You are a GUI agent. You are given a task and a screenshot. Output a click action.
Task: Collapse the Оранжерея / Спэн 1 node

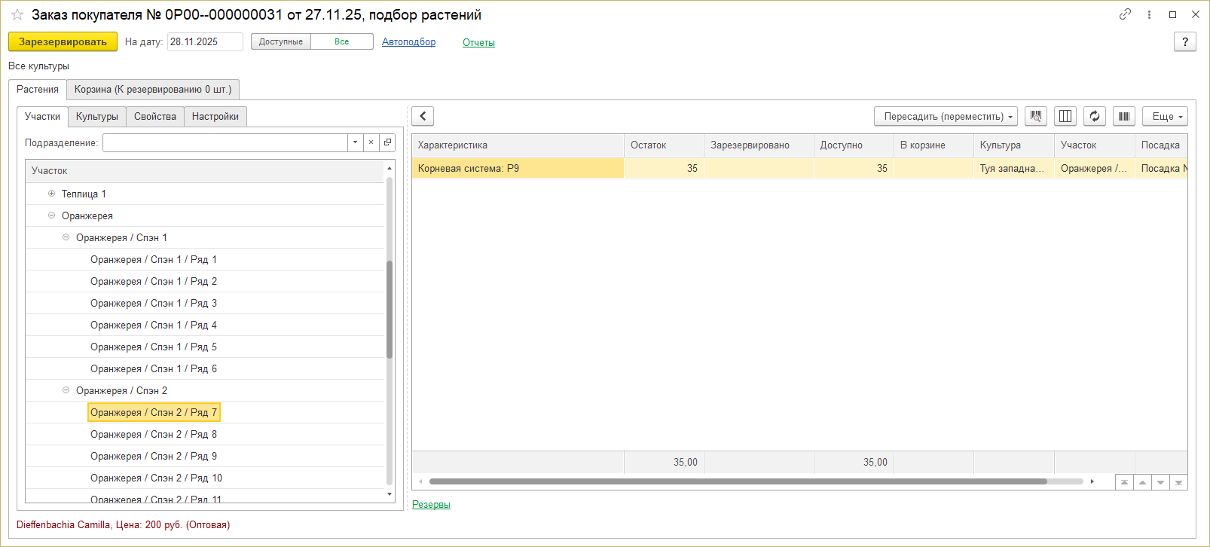click(x=66, y=237)
